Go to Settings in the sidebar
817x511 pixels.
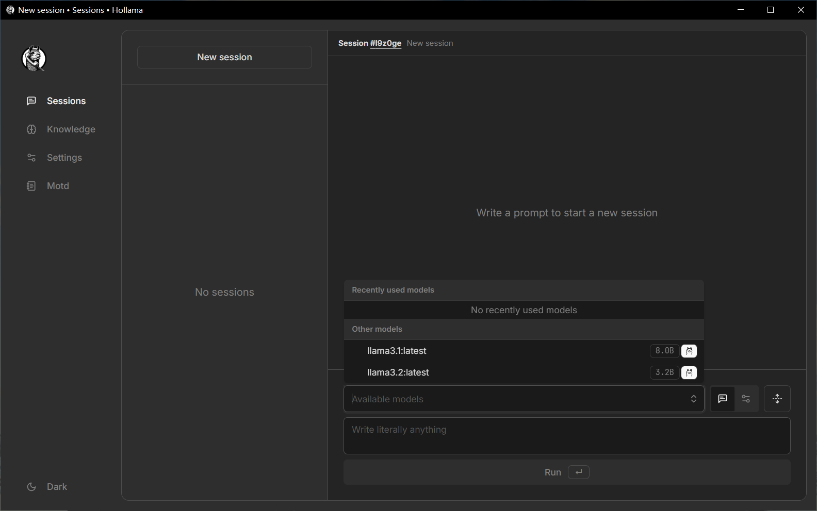[x=54, y=158]
